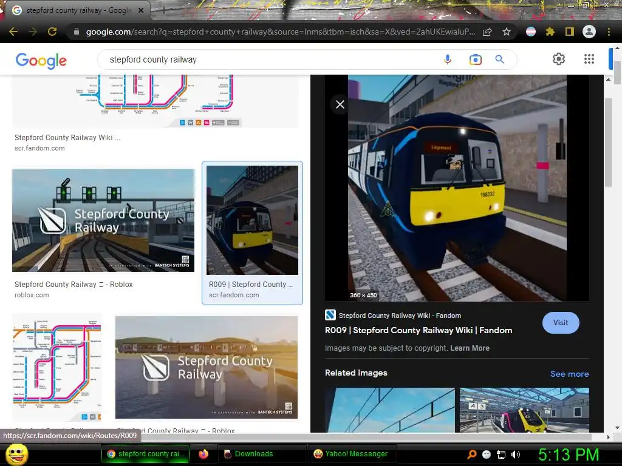Click the Stepford County Railway - Roblox caption
The height and width of the screenshot is (466, 622).
[73, 284]
